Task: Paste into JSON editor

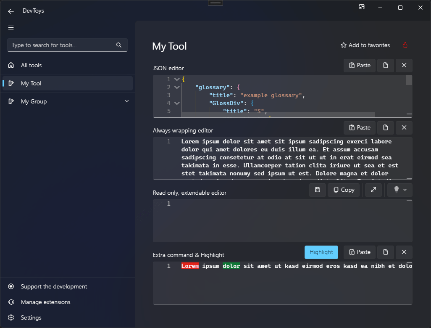Action: (x=360, y=66)
